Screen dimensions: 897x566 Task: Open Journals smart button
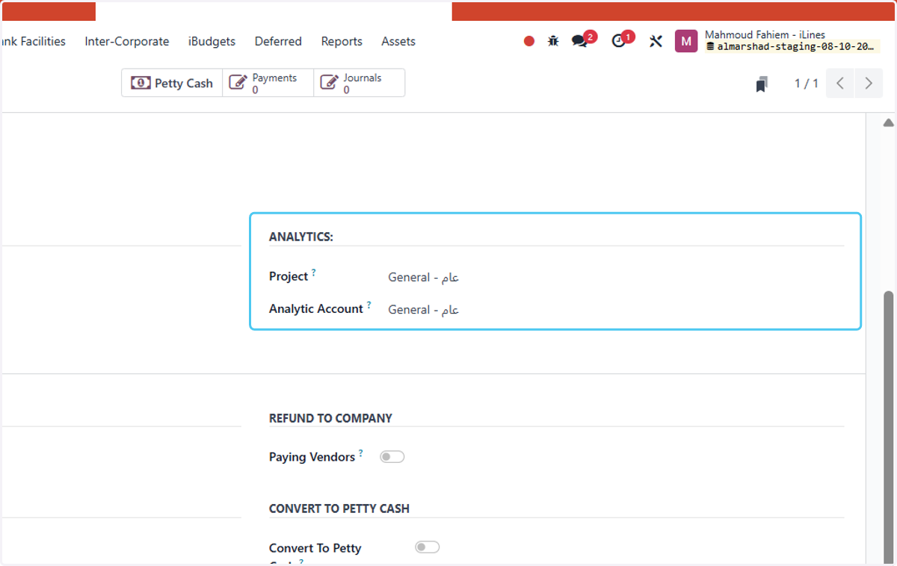[x=359, y=83]
